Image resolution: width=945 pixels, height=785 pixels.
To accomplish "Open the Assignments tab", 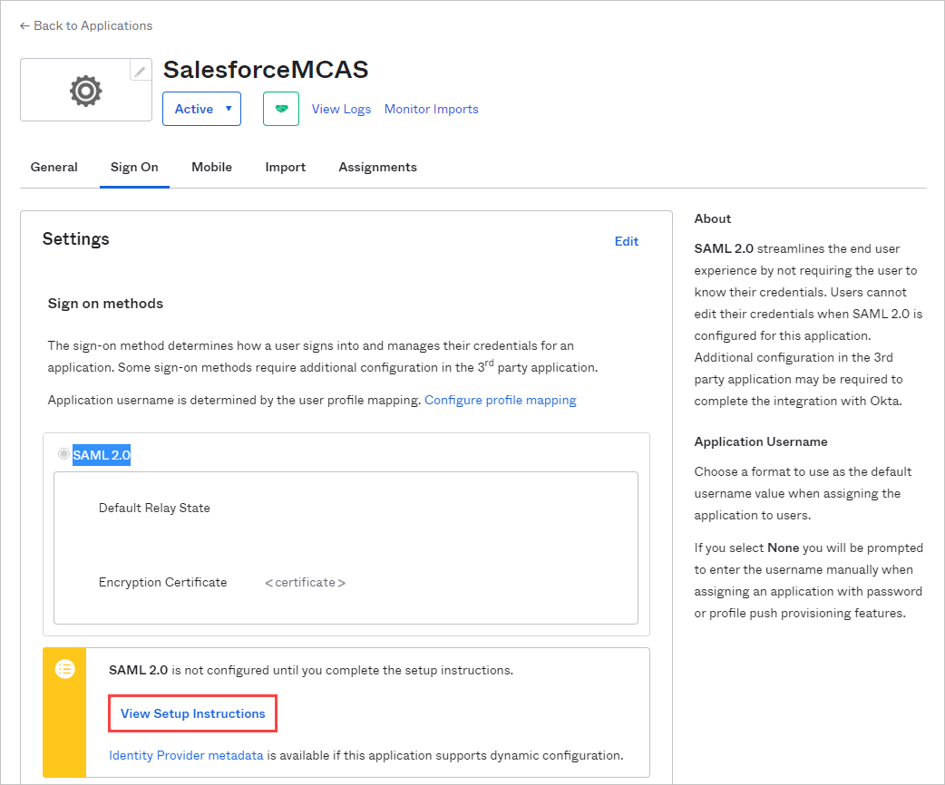I will click(377, 167).
